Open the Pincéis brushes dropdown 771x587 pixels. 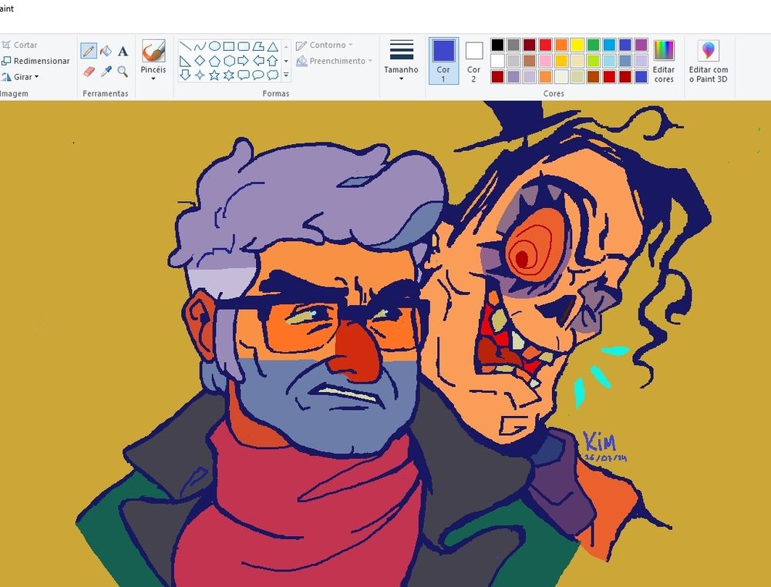153,74
